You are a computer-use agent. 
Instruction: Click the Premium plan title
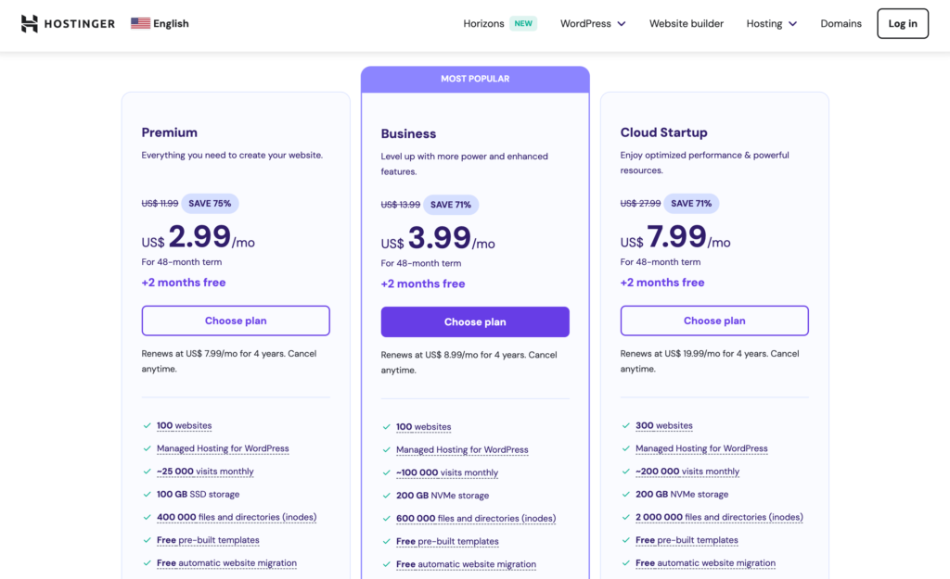(x=170, y=132)
